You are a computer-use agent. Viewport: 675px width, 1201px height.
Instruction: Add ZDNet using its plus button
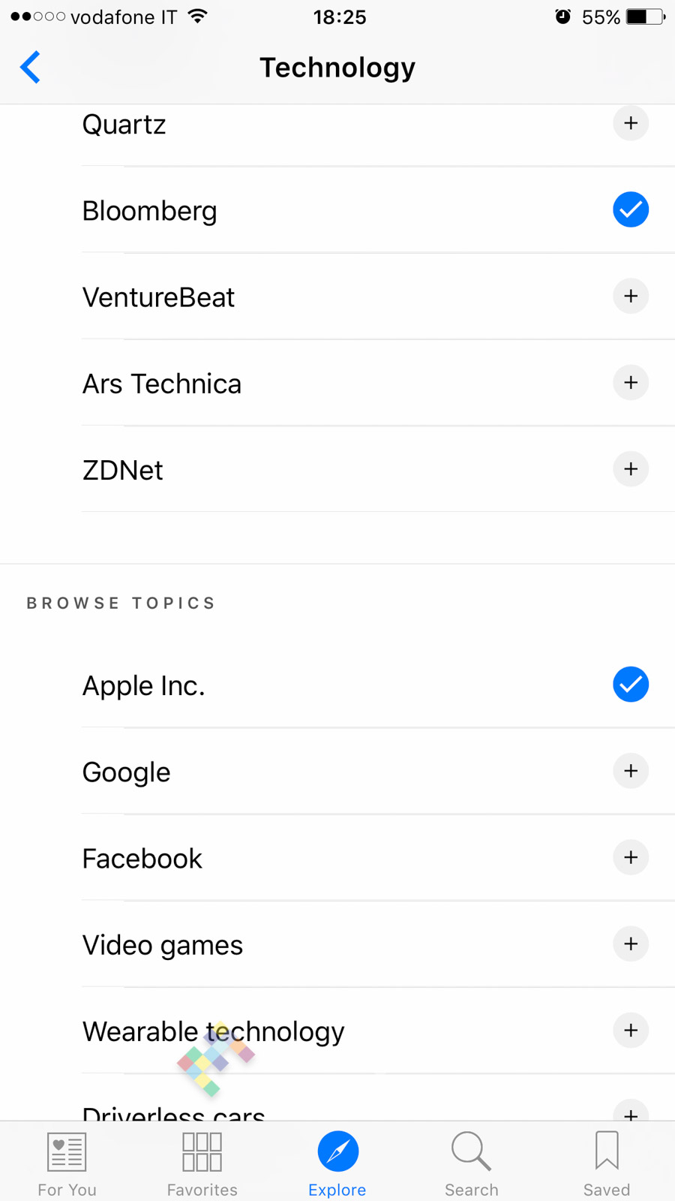(x=631, y=469)
